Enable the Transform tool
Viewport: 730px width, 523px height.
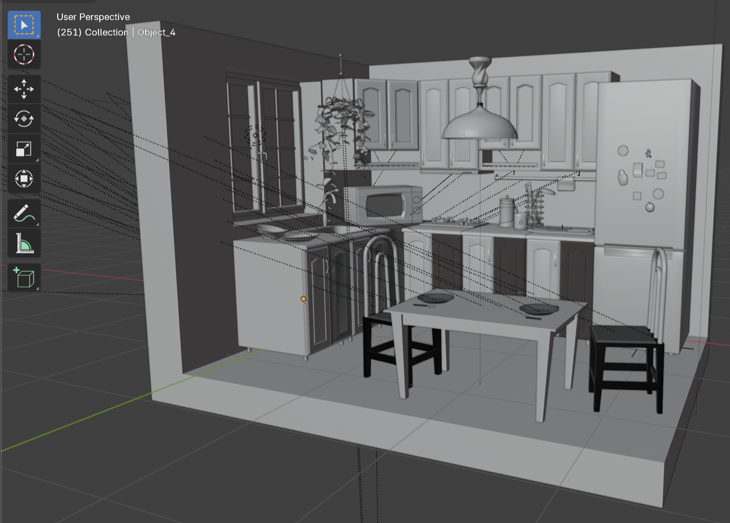pos(24,179)
